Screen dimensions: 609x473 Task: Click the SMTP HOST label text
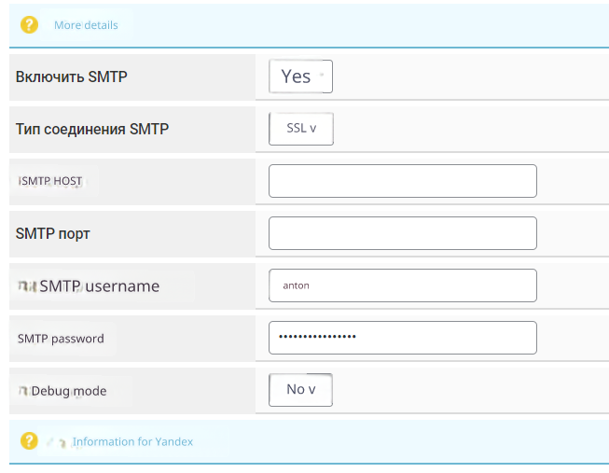tap(51, 181)
